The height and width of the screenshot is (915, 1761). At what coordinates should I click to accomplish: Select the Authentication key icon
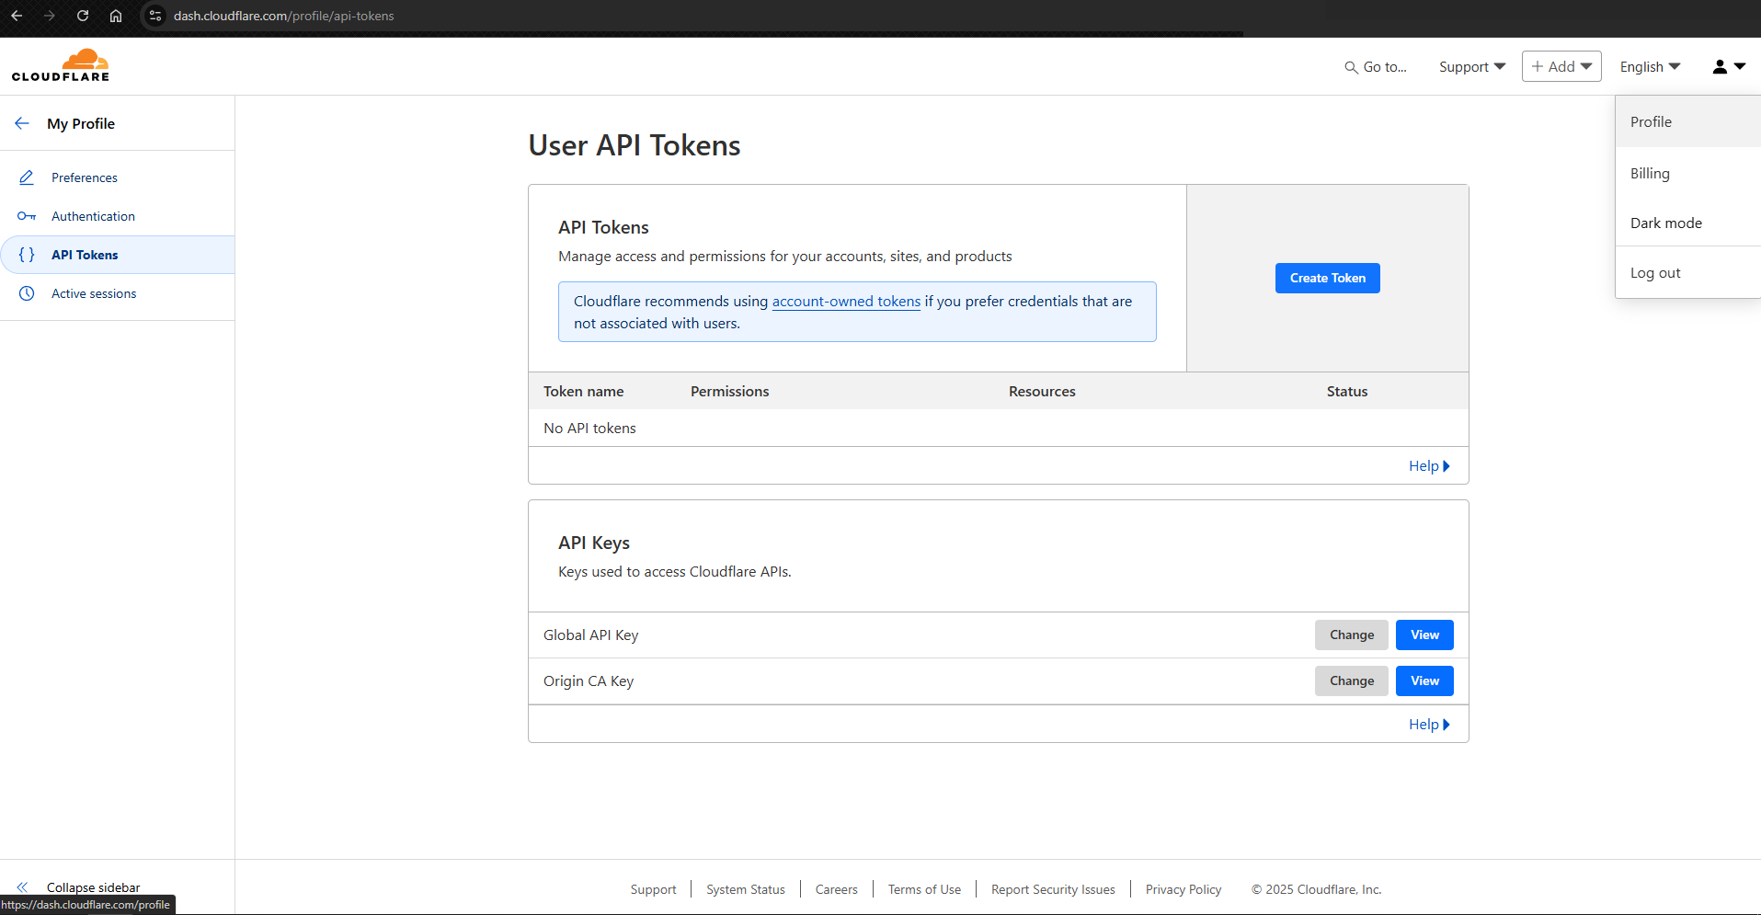27,216
